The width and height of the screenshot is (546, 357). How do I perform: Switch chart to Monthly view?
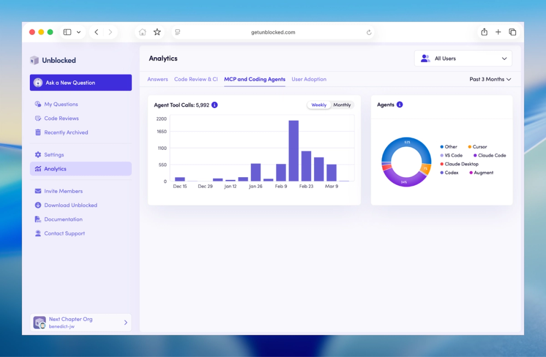pos(342,105)
